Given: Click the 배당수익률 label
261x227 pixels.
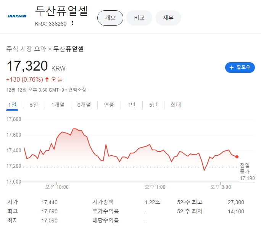Looking at the screenshot, I should point(106,221).
